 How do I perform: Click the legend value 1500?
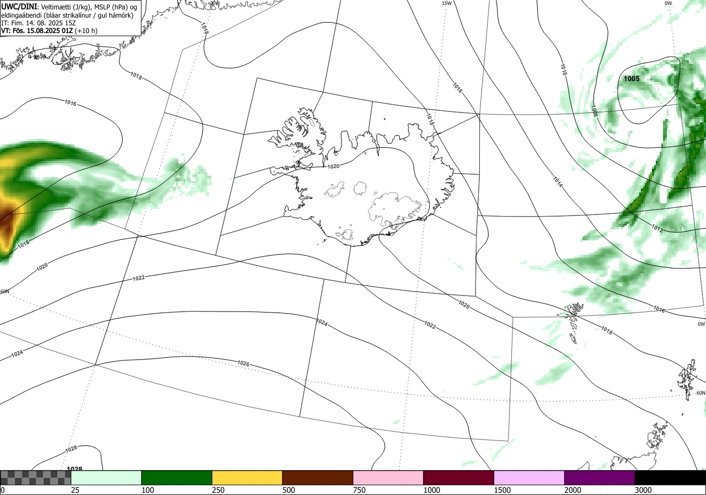coord(502,490)
